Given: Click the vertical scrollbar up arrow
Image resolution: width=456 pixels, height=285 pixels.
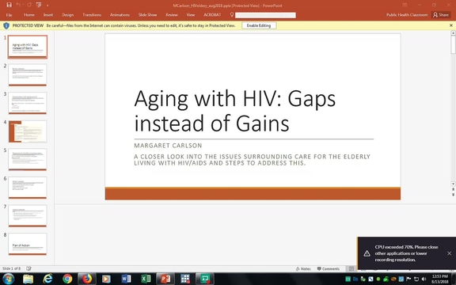Looking at the screenshot, I should pyautogui.click(x=453, y=33).
